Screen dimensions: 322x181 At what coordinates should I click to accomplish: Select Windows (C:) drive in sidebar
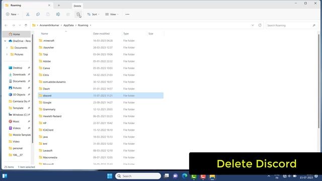coord(20,115)
